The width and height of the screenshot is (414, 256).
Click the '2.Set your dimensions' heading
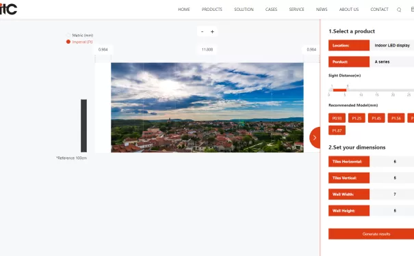click(x=357, y=147)
